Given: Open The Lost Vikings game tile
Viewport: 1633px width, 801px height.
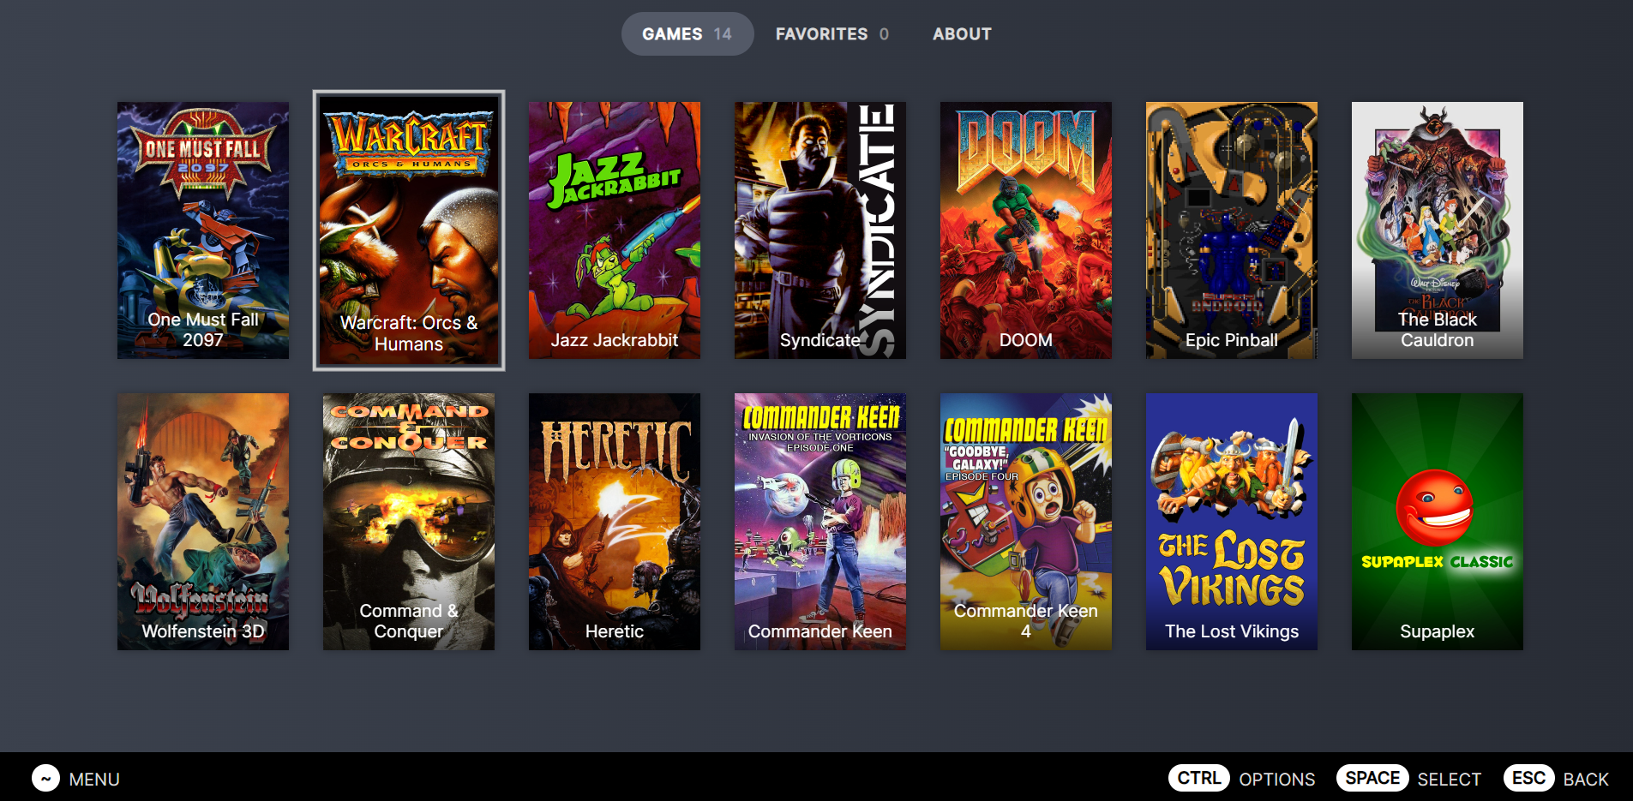Looking at the screenshot, I should click(1232, 522).
